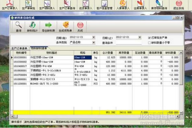Click the 冷拉方钢-14mm-10# description cell
192x128 pixels.
[52, 62]
